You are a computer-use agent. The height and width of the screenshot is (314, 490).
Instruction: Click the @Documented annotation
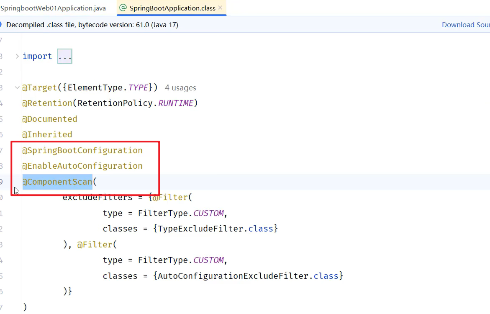point(50,119)
